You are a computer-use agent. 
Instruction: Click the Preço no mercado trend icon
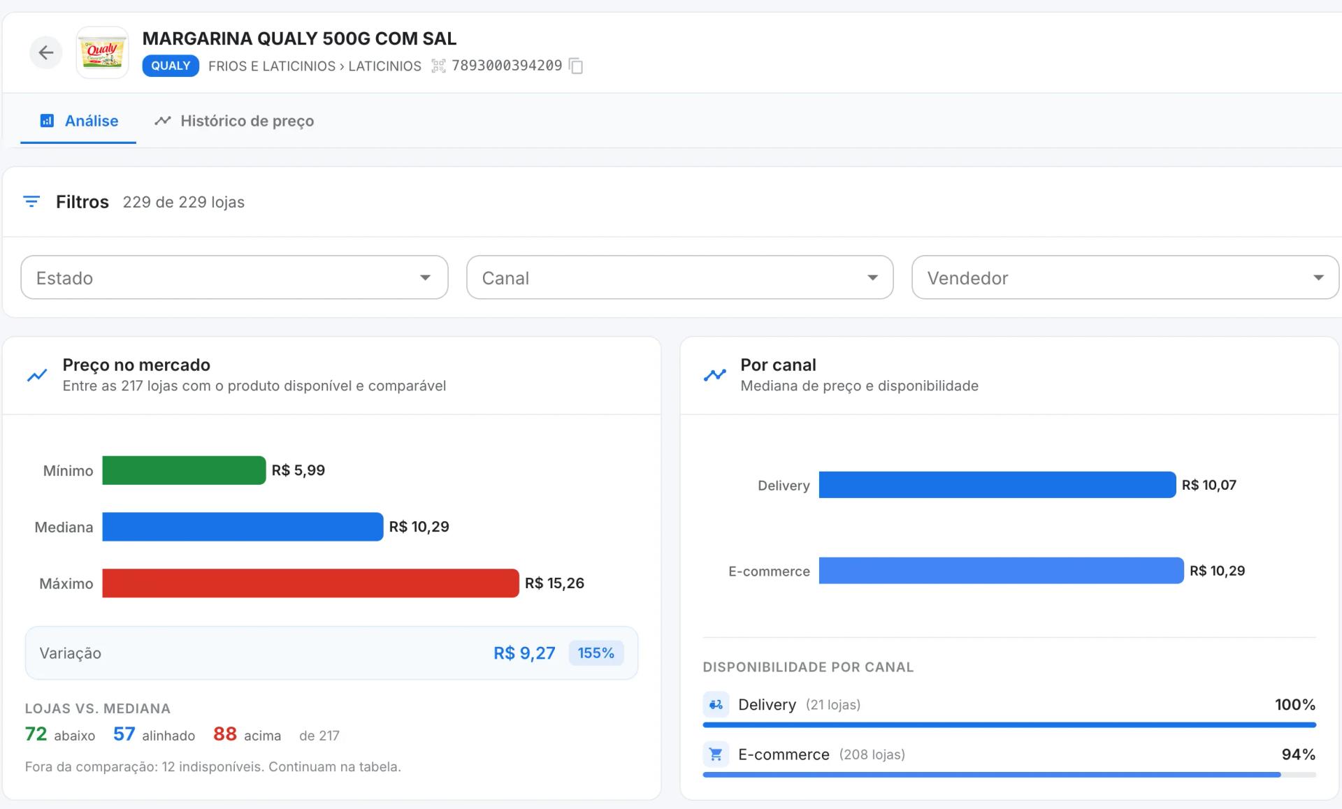pos(37,375)
